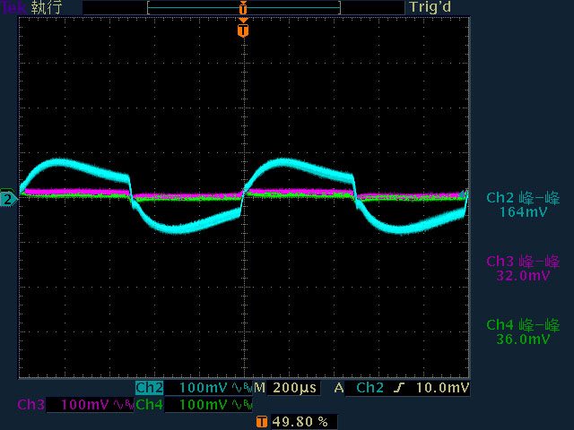Screen dimensions: 574x430
Task: Click the Ch3 coupling icon next to 100mV
Action: [123, 405]
